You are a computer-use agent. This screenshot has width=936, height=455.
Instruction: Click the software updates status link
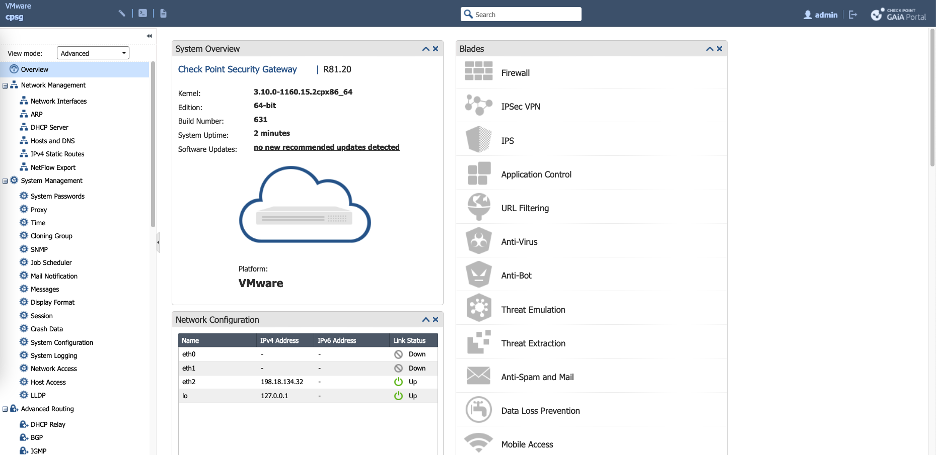pos(326,147)
